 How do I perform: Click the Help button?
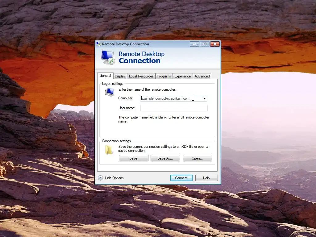(x=206, y=178)
